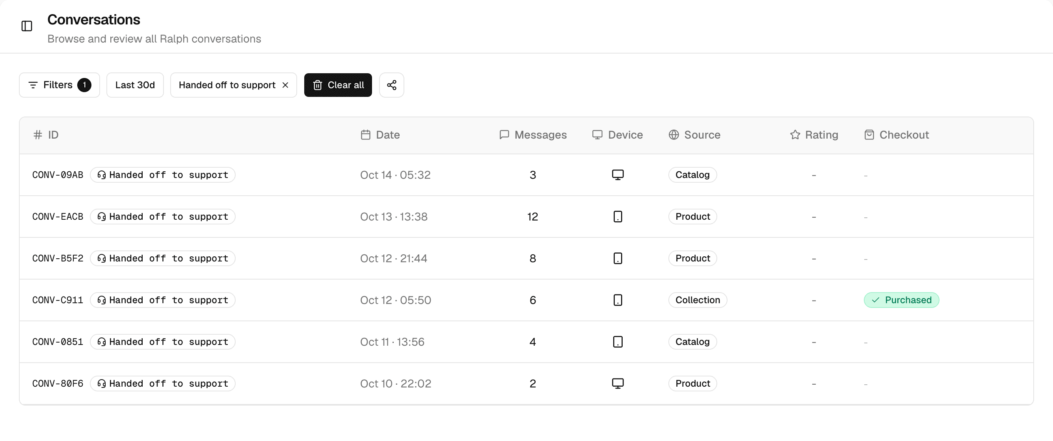This screenshot has width=1053, height=441.
Task: Click the mobile device icon for CONV-EACB
Action: coord(617,217)
